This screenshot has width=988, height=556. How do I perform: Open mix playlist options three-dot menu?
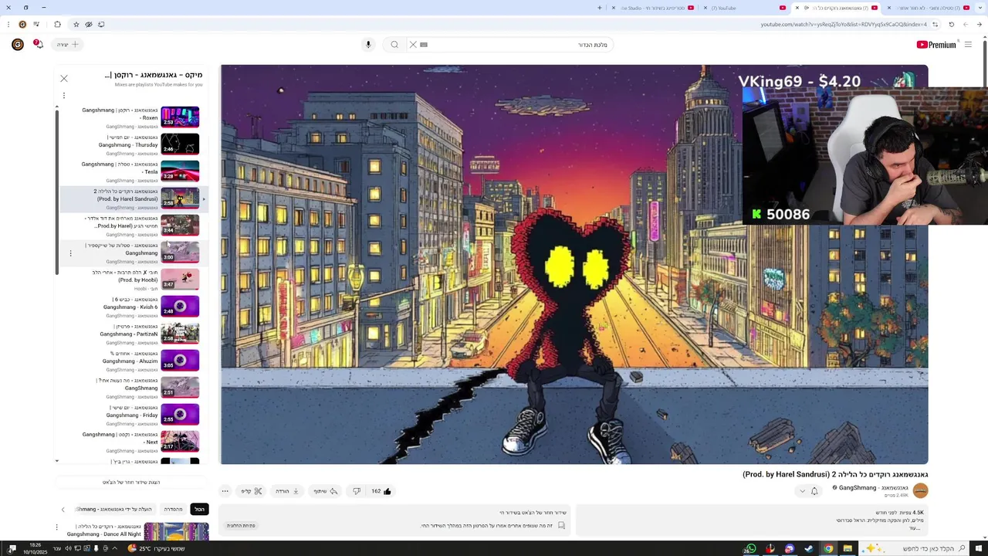[x=64, y=96]
